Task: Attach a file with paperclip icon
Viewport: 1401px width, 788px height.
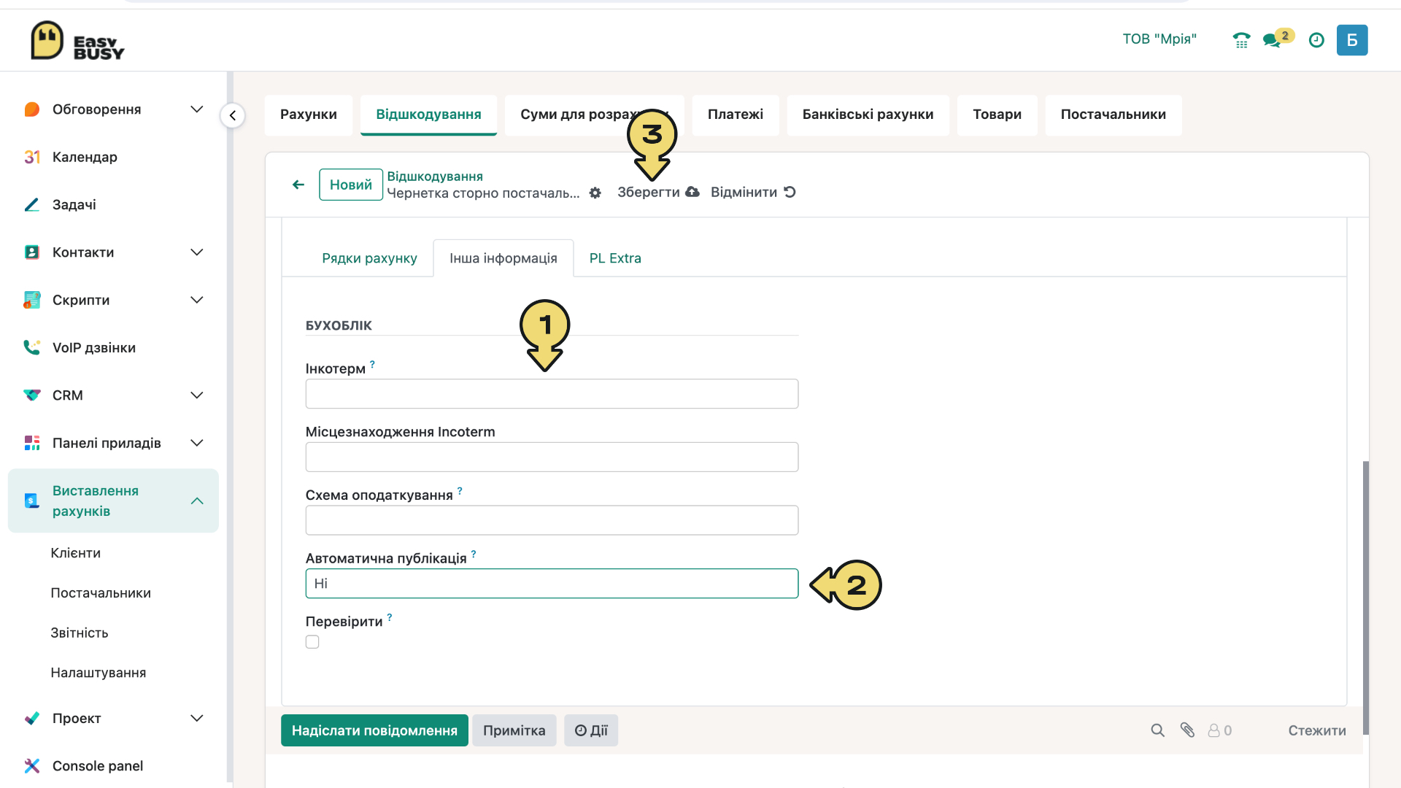Action: click(1187, 730)
